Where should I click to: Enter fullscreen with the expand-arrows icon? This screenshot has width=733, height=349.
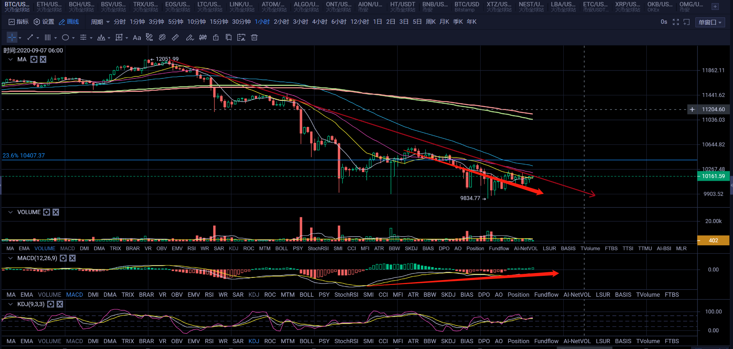tap(676, 22)
